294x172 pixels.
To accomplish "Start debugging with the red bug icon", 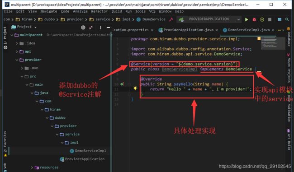I will pos(254,19).
